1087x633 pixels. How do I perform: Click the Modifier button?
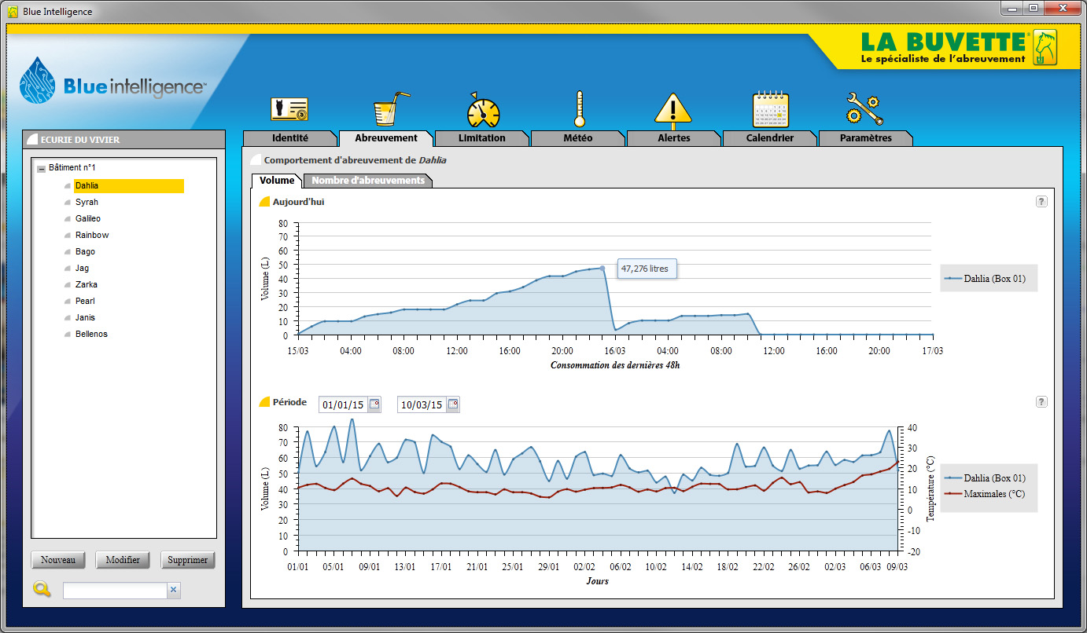tap(123, 560)
